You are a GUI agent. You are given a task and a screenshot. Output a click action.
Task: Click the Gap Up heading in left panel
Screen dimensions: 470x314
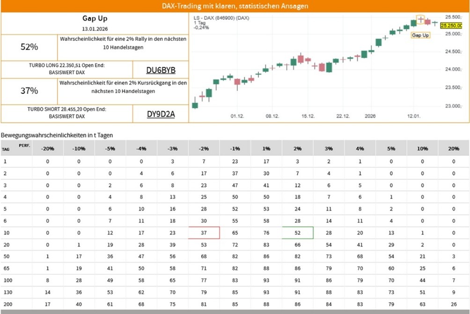[95, 19]
